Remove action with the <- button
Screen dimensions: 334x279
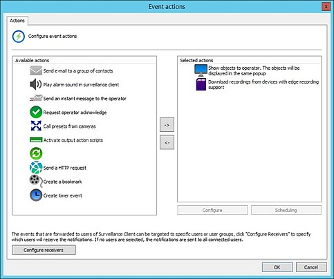pos(167,142)
